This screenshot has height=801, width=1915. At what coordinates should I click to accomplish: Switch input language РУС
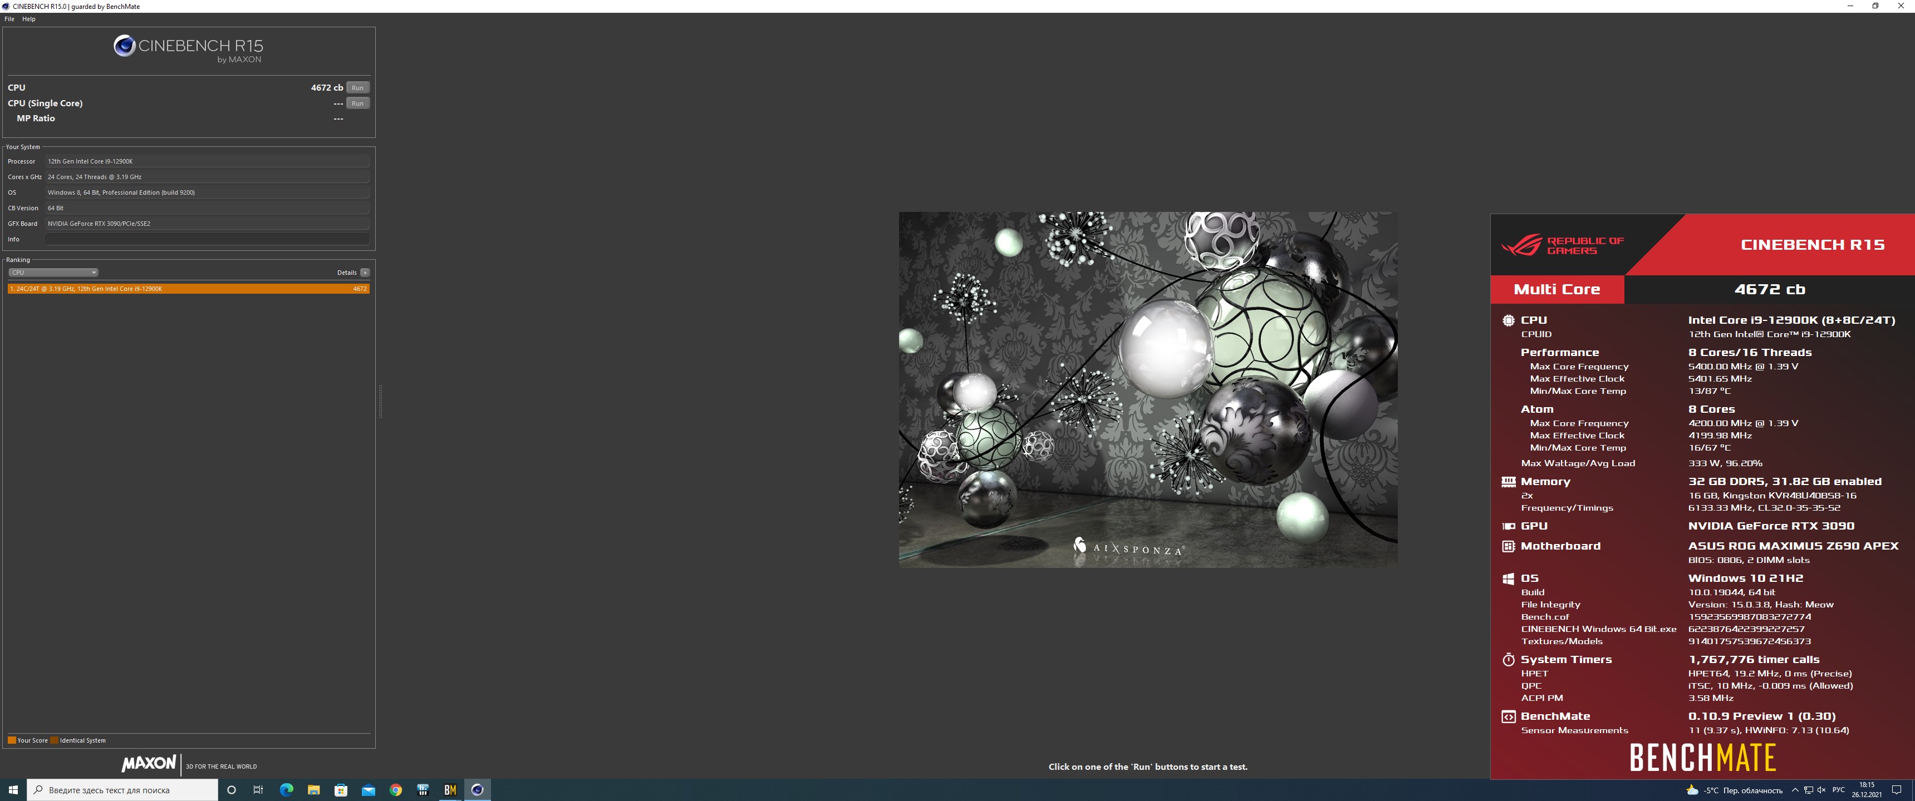pos(1838,790)
